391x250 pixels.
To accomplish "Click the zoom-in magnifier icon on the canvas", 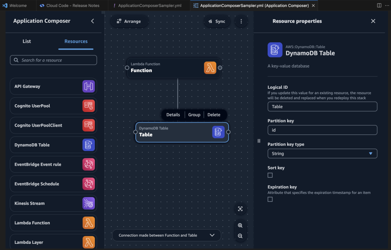I will 240,225.
